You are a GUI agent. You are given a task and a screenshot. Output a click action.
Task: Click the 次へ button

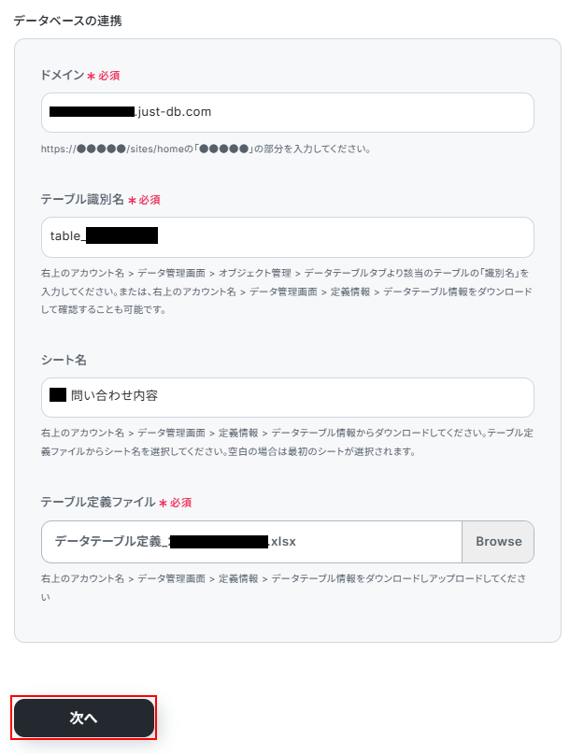click(84, 718)
